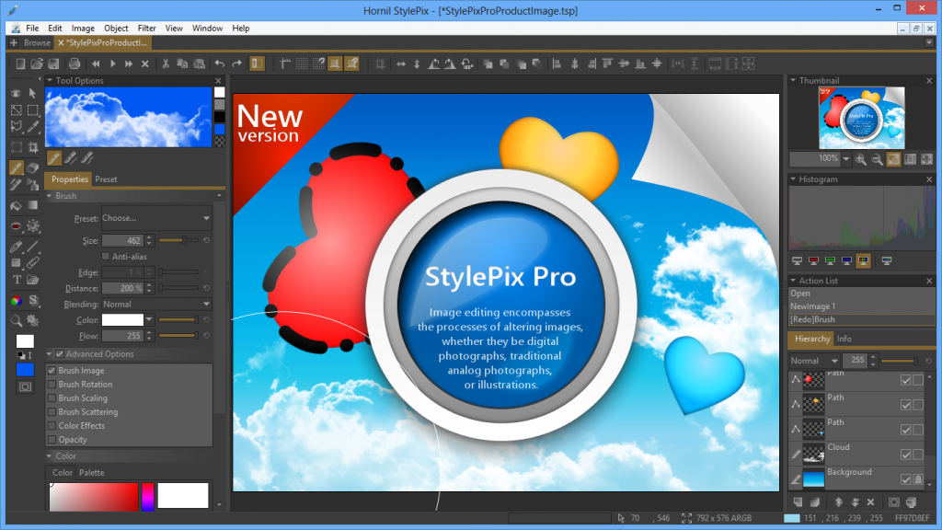
Task: Select the 'NewImage 1' action entry
Action: [861, 306]
